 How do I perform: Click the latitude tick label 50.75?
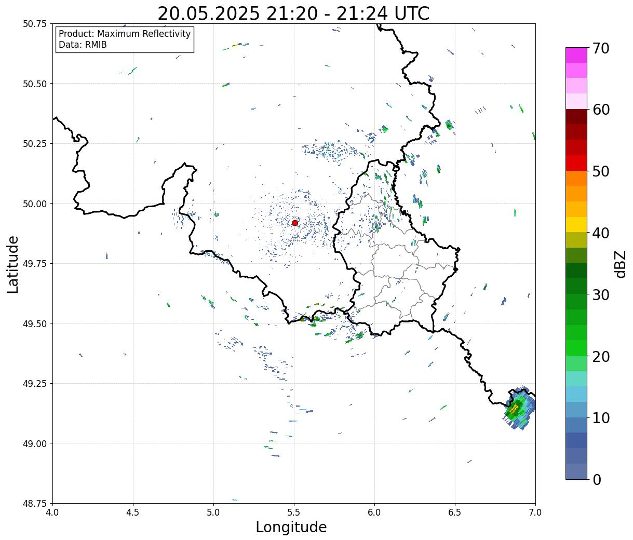[35, 24]
